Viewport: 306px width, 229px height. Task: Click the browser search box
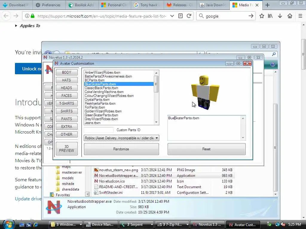[226, 16]
